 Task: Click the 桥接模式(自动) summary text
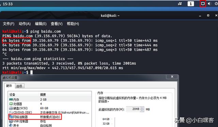pos(50,117)
